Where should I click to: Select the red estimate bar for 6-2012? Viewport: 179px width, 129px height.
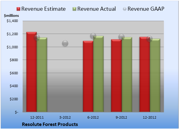(x=88, y=76)
